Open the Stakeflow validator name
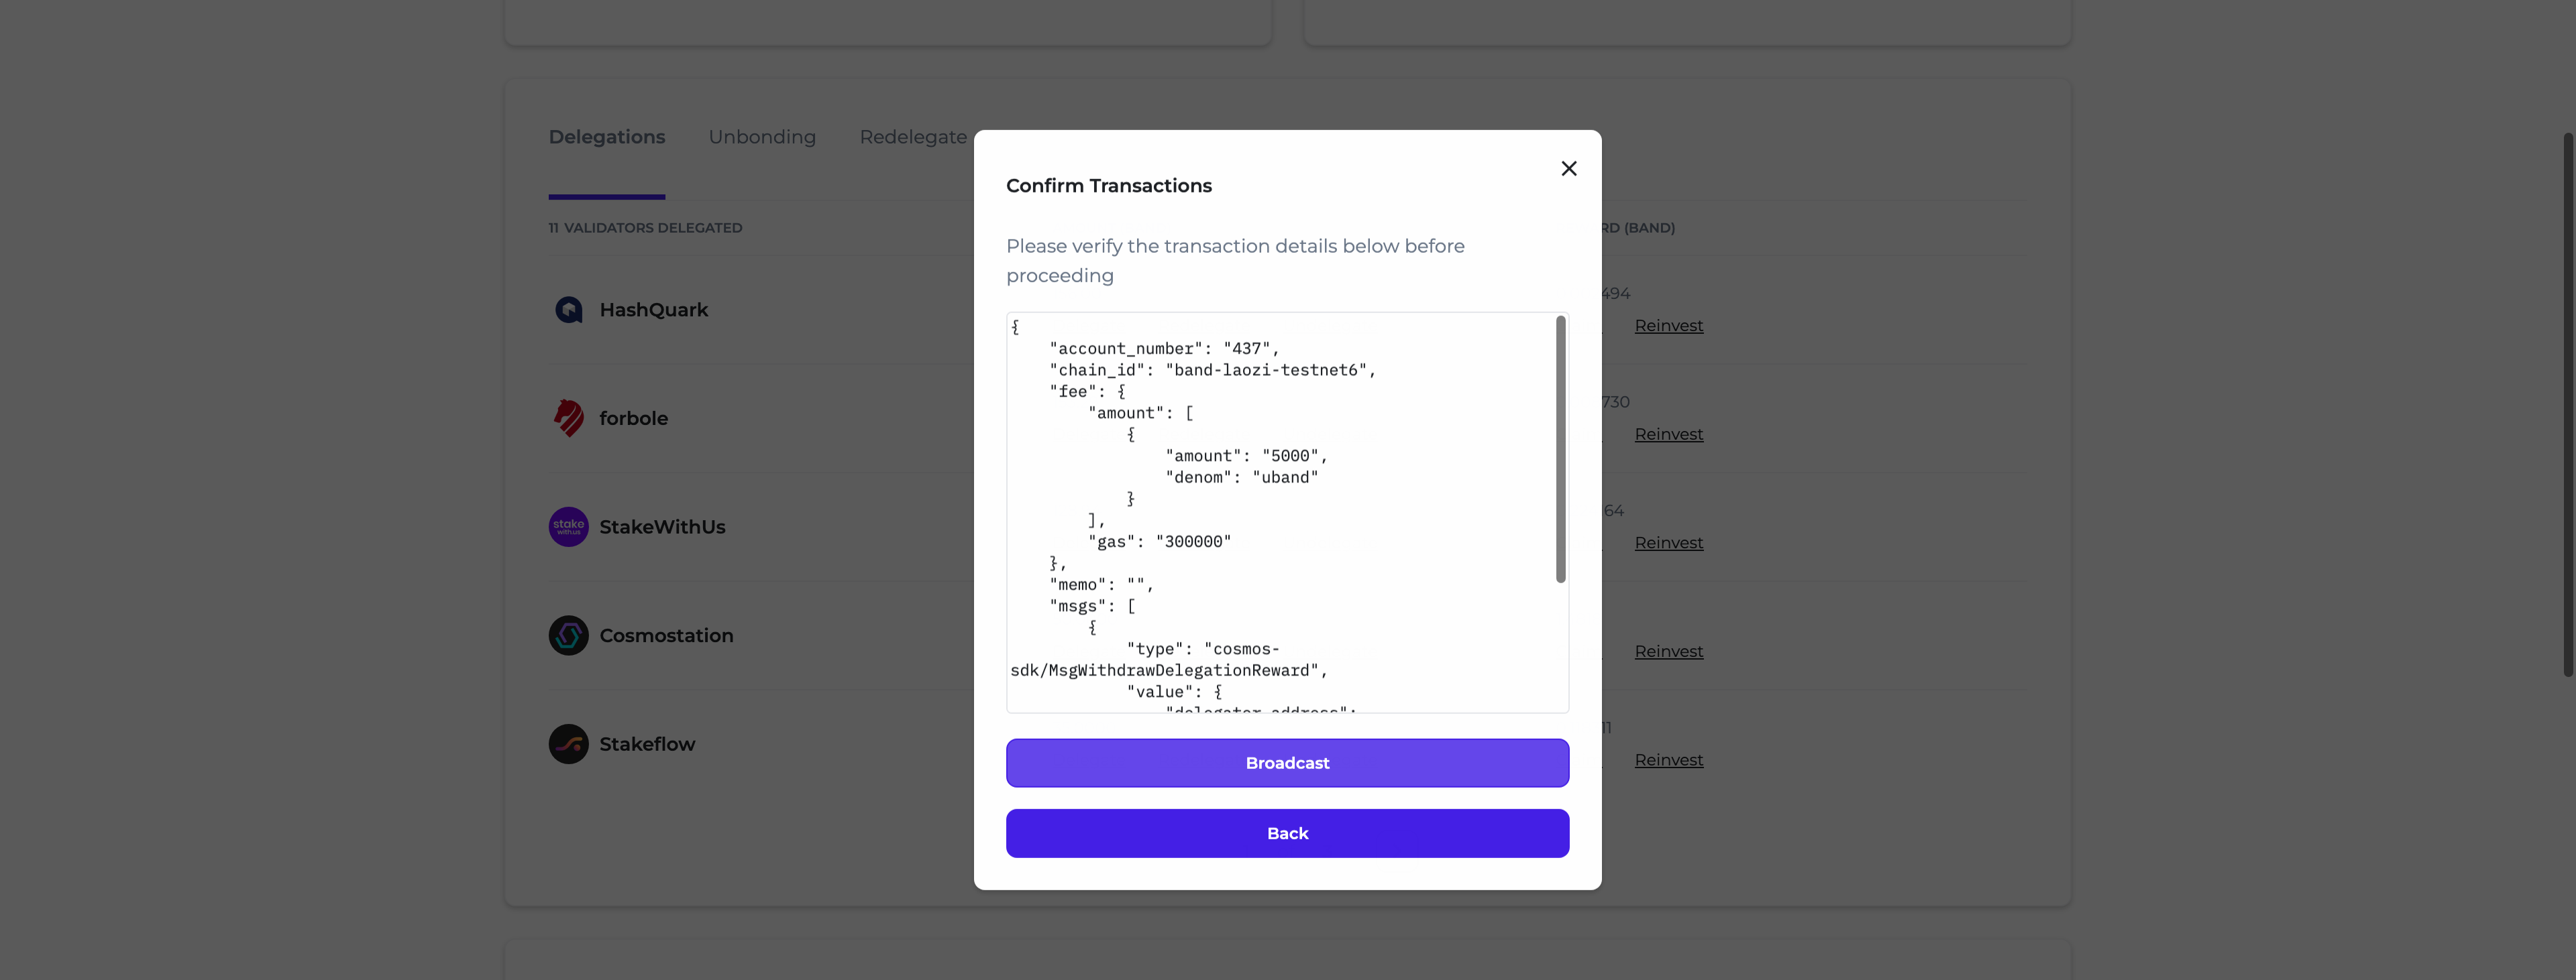 (647, 744)
